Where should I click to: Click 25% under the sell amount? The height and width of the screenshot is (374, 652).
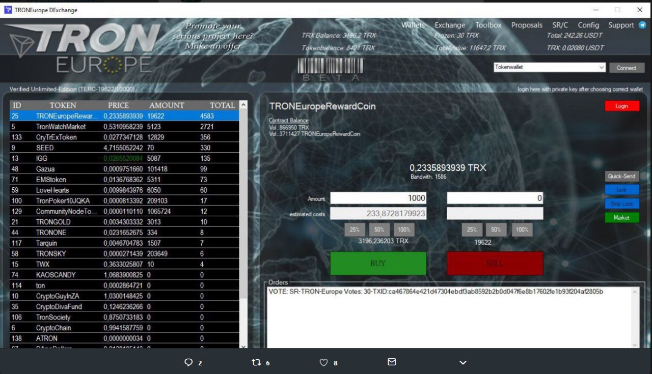472,229
